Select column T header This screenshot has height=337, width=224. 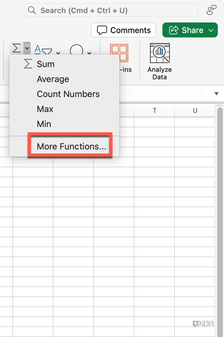(x=154, y=110)
